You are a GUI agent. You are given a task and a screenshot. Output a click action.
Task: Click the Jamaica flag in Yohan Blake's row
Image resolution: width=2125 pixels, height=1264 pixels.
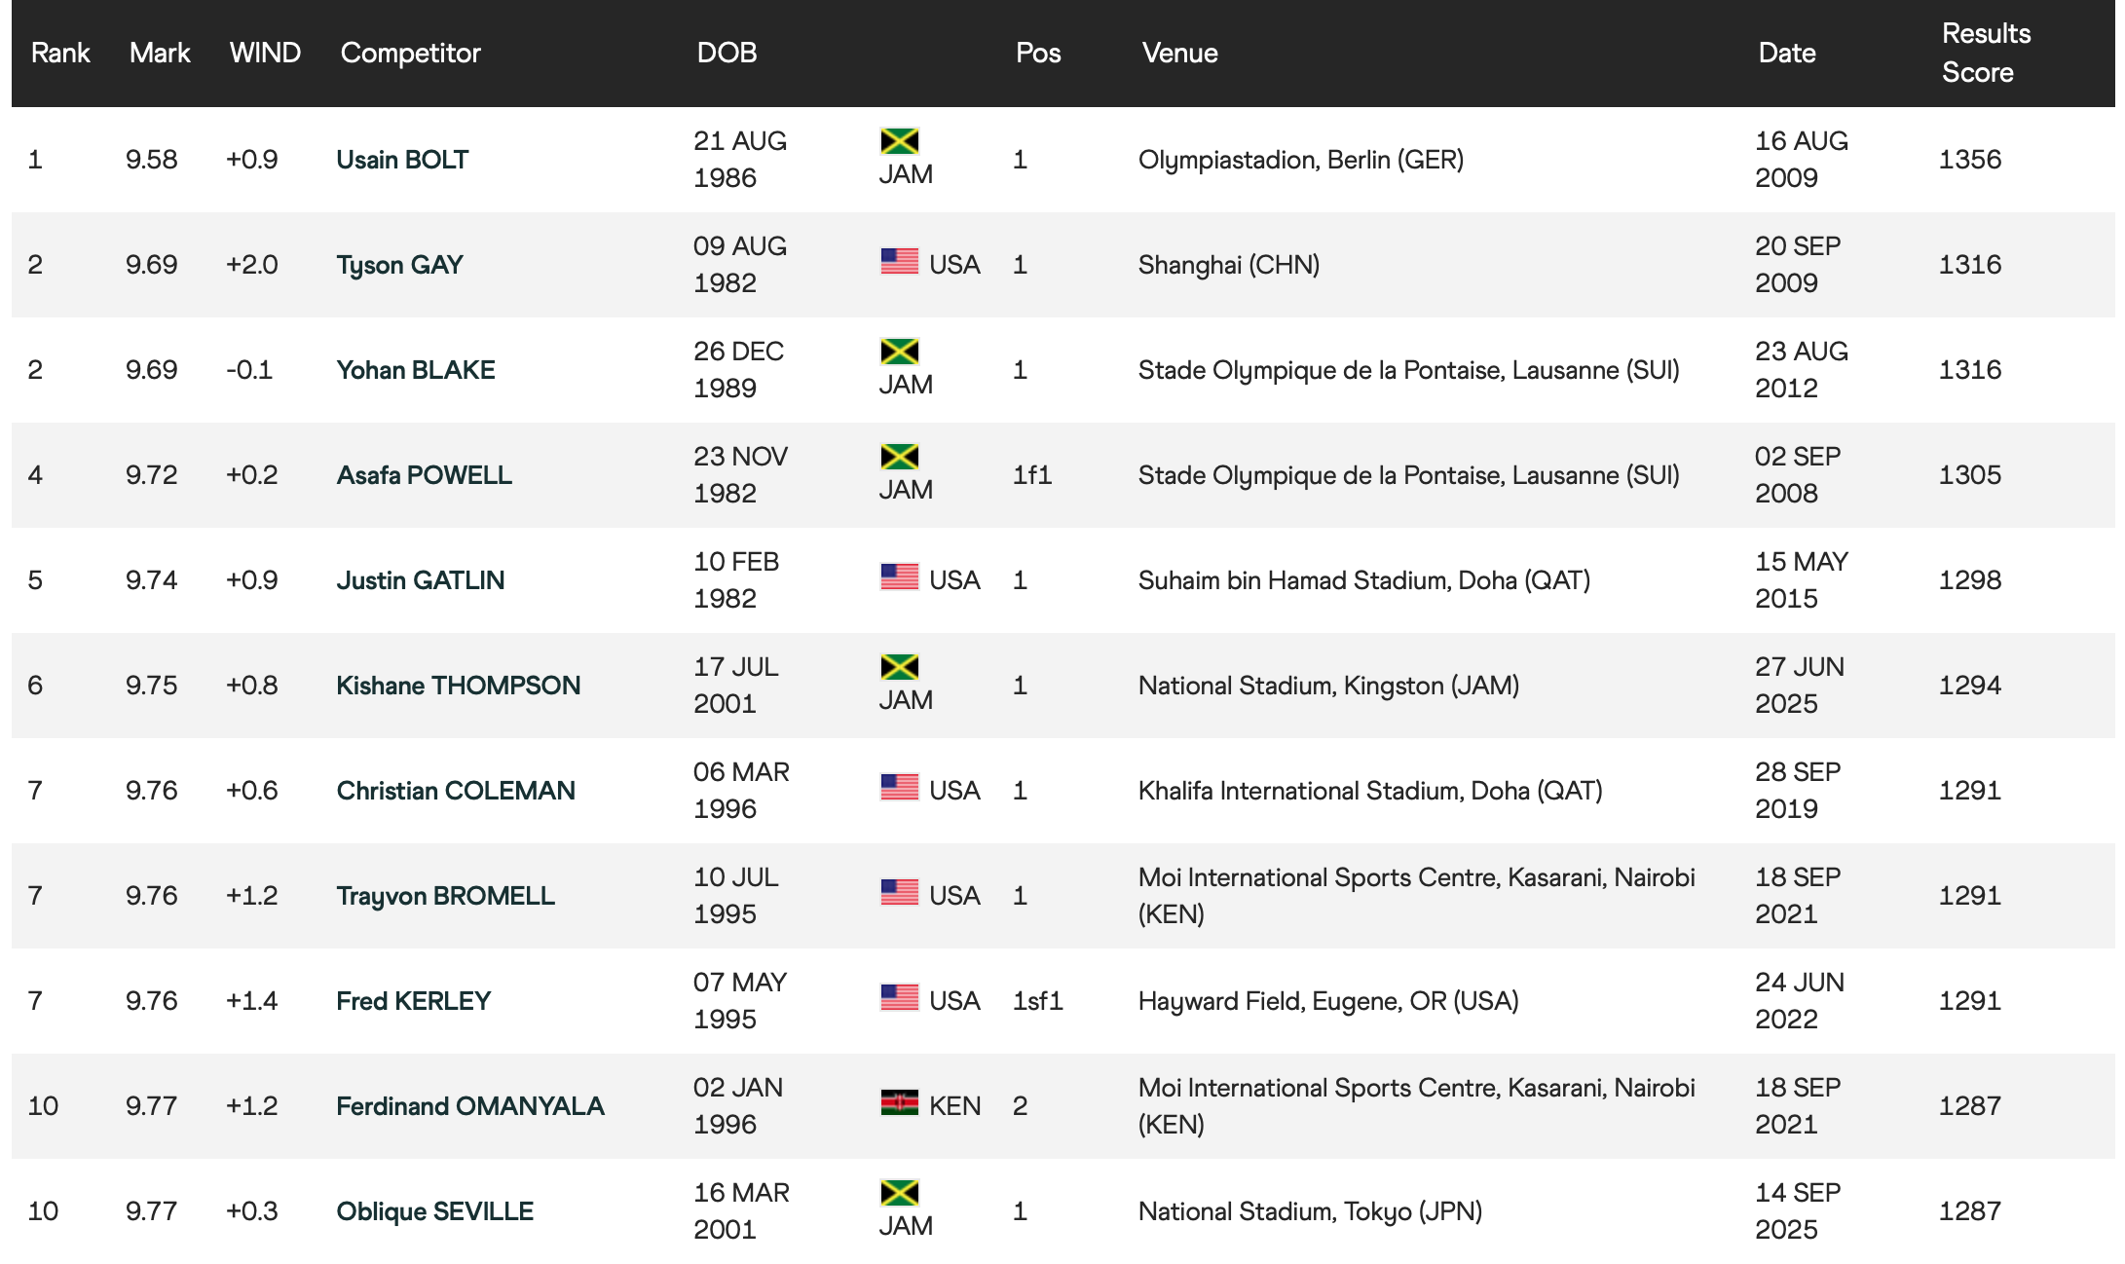tap(899, 352)
